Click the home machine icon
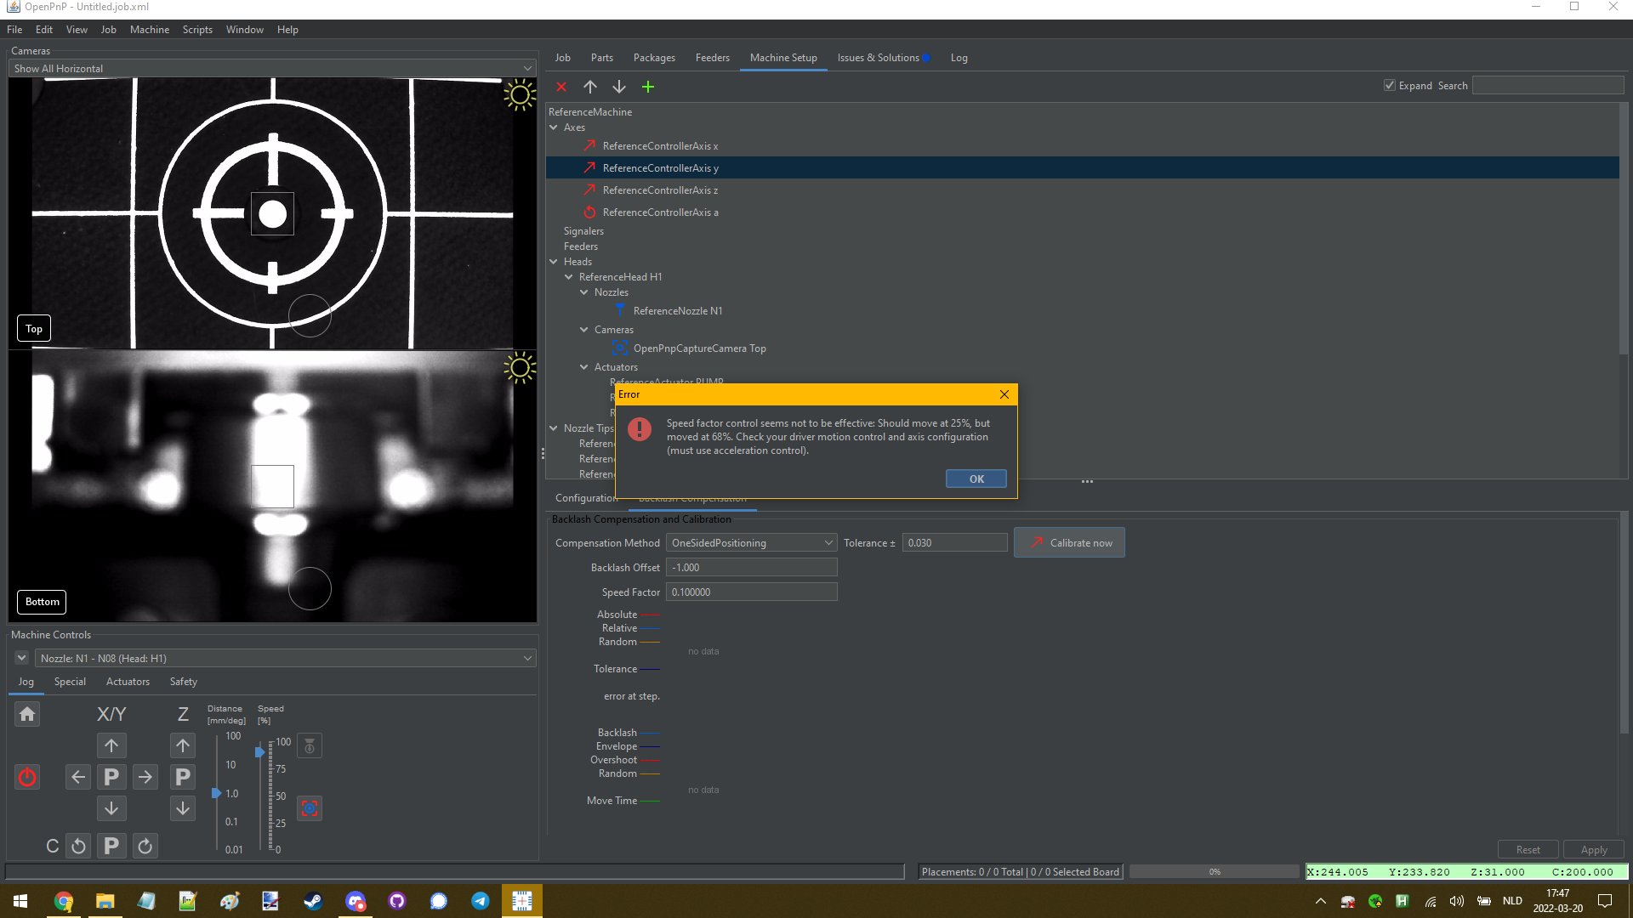Image resolution: width=1633 pixels, height=918 pixels. pos(27,714)
